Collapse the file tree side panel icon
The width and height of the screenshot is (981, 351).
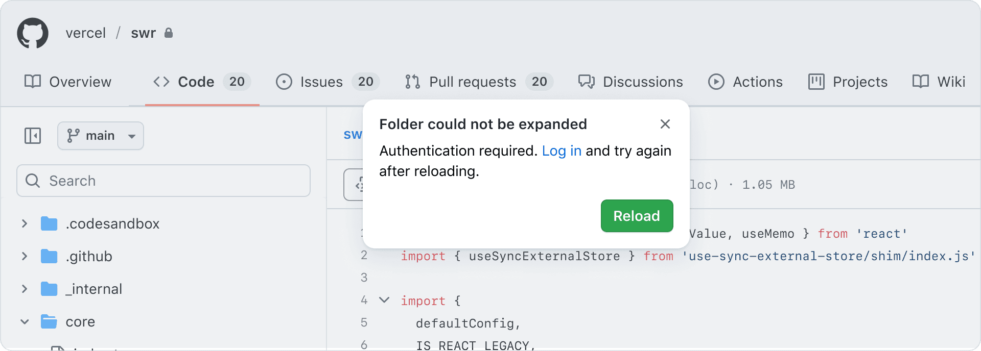coord(33,136)
